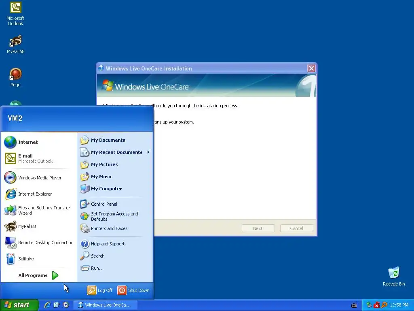Image resolution: width=414 pixels, height=311 pixels.
Task: Start Solitaire from the Start menu
Action: 38,259
